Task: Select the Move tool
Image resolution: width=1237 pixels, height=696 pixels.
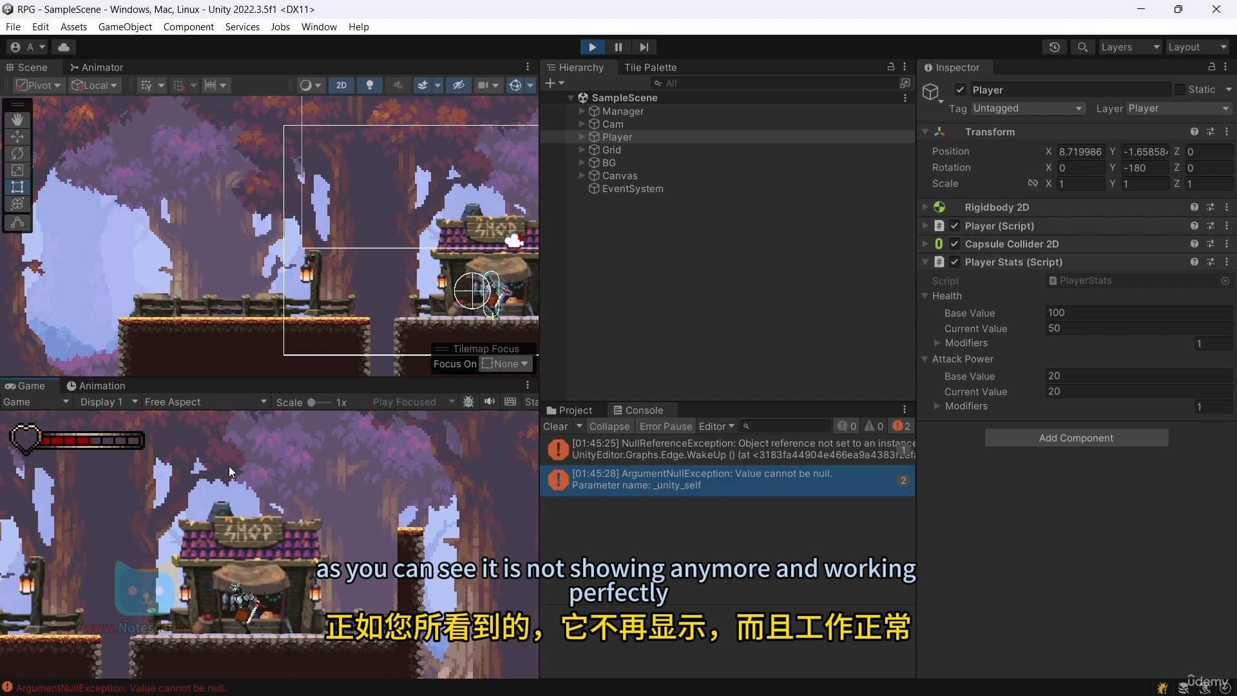Action: click(17, 137)
